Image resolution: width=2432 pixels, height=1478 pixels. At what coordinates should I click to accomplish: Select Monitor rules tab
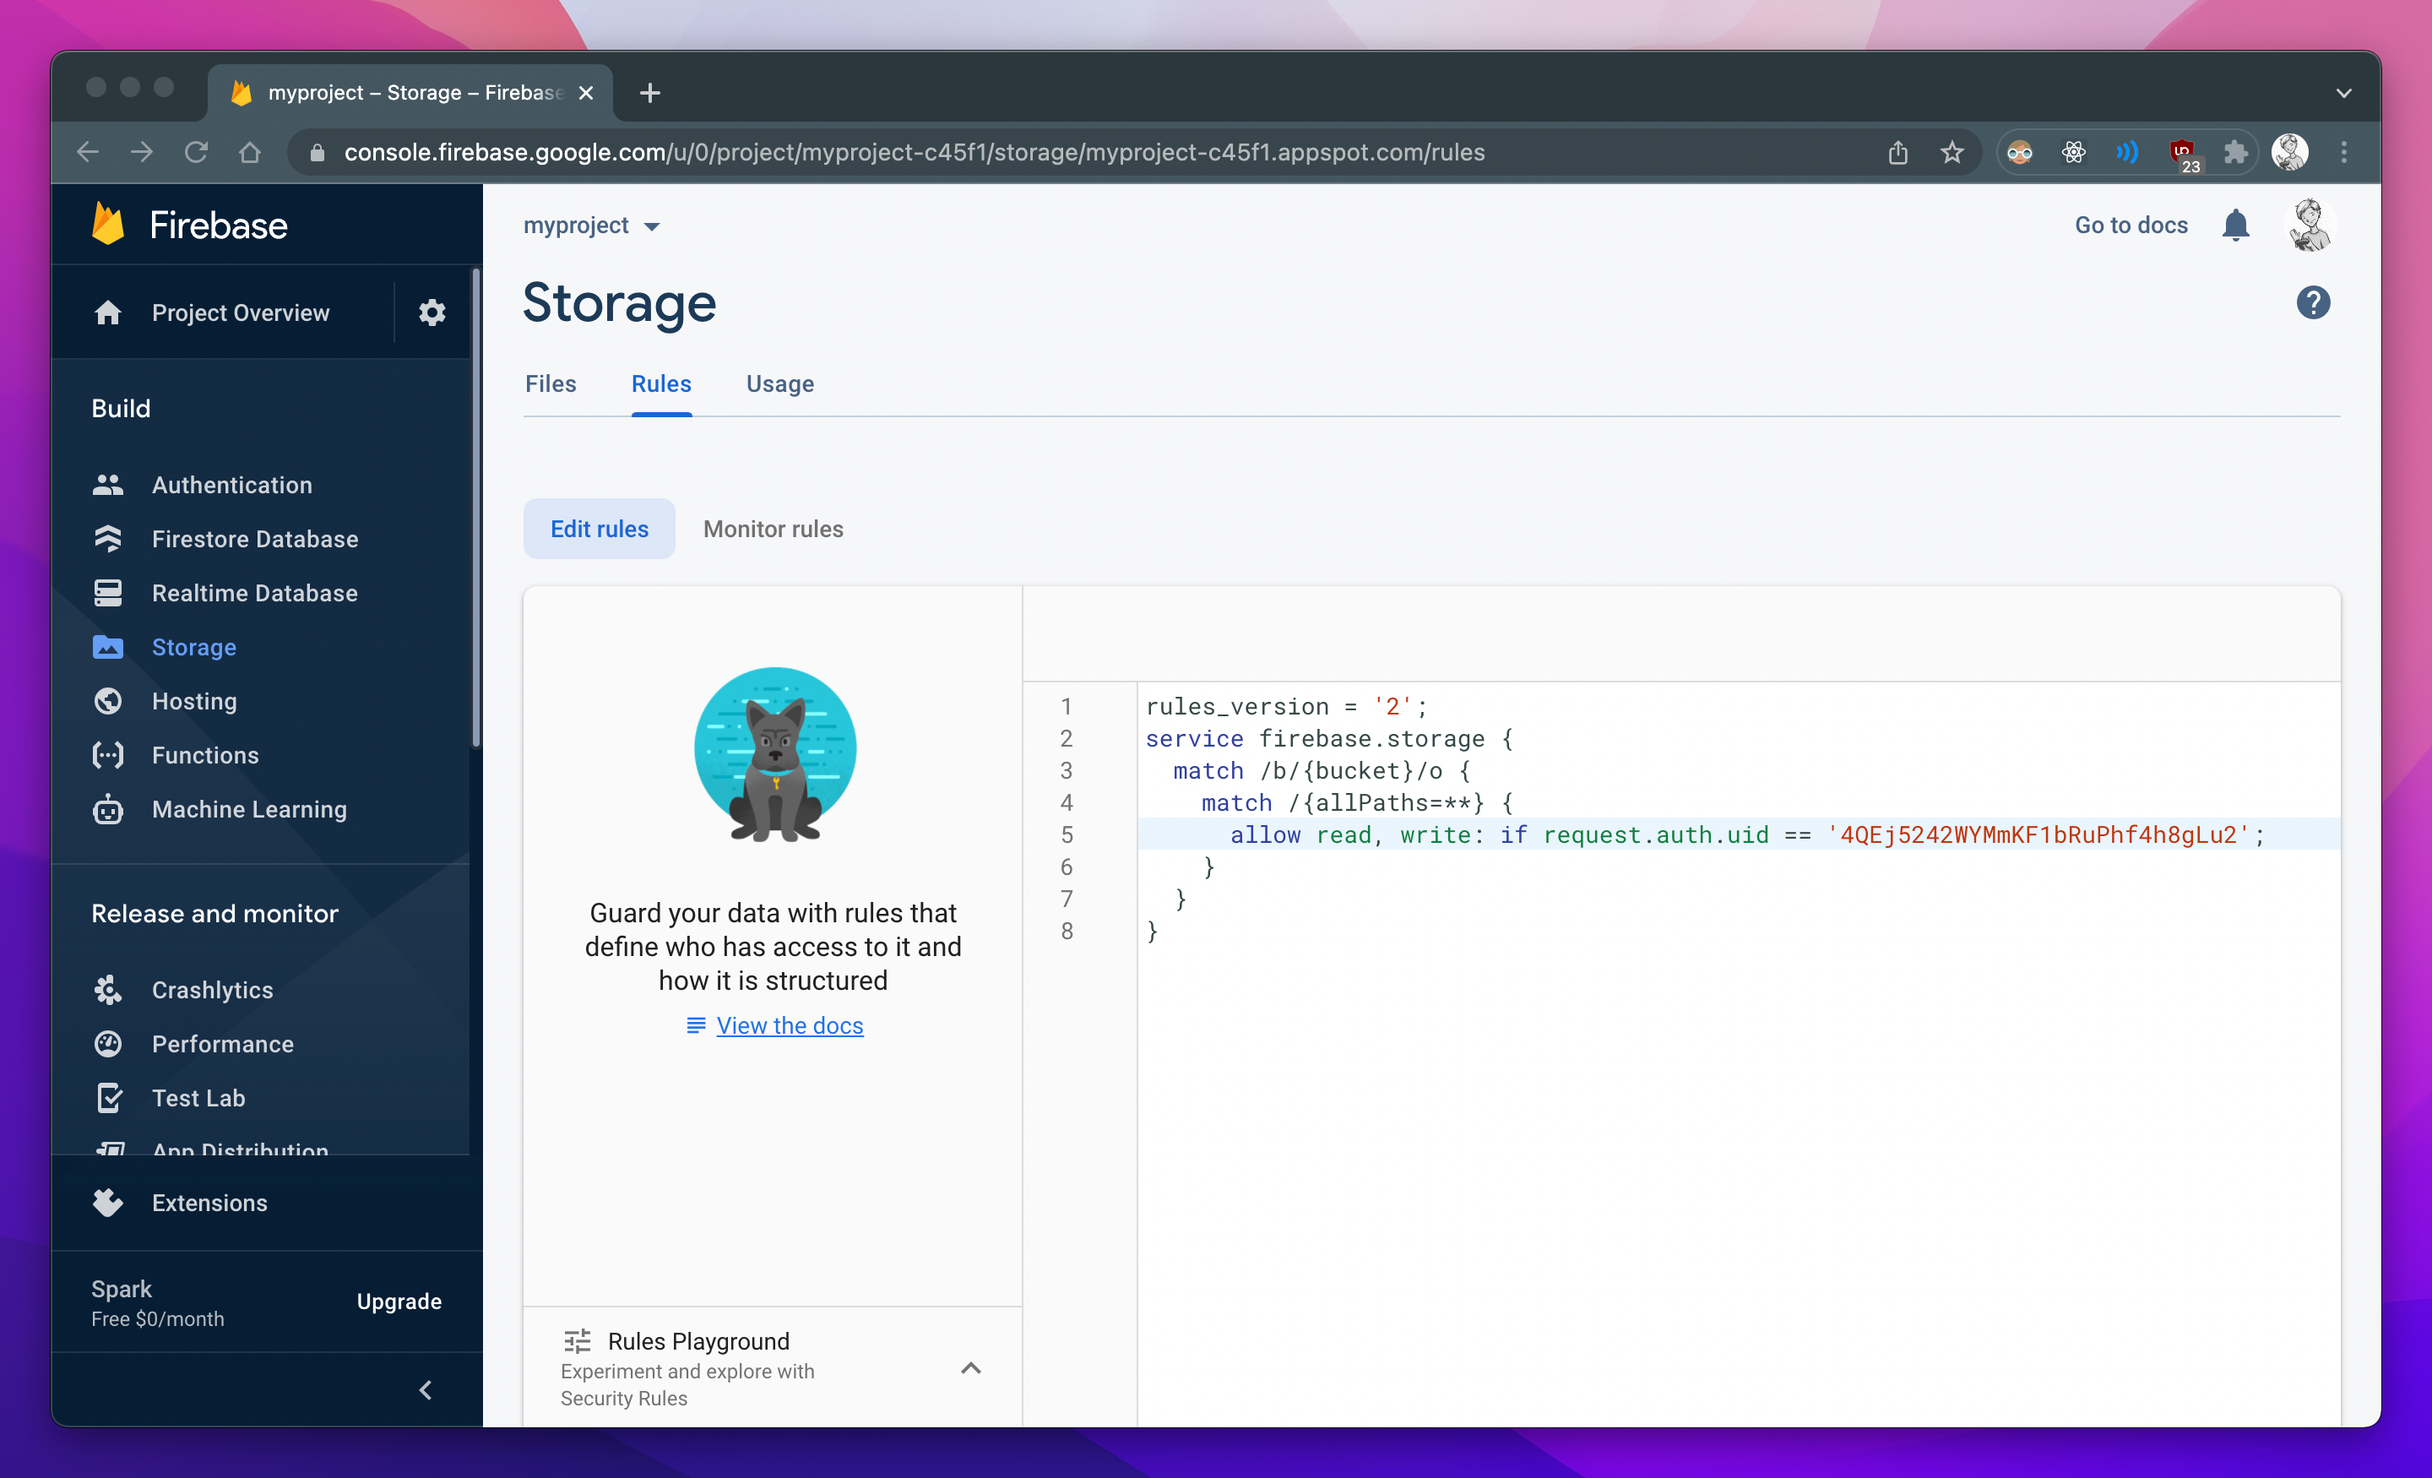point(771,528)
